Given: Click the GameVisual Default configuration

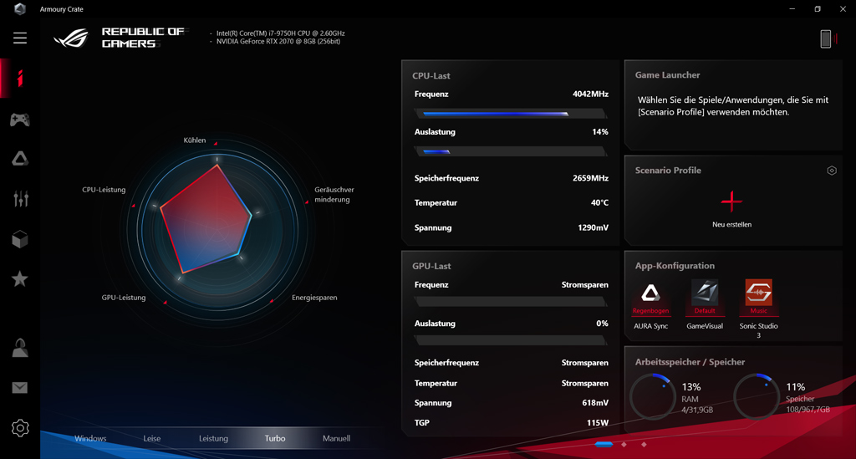Looking at the screenshot, I should point(704,298).
